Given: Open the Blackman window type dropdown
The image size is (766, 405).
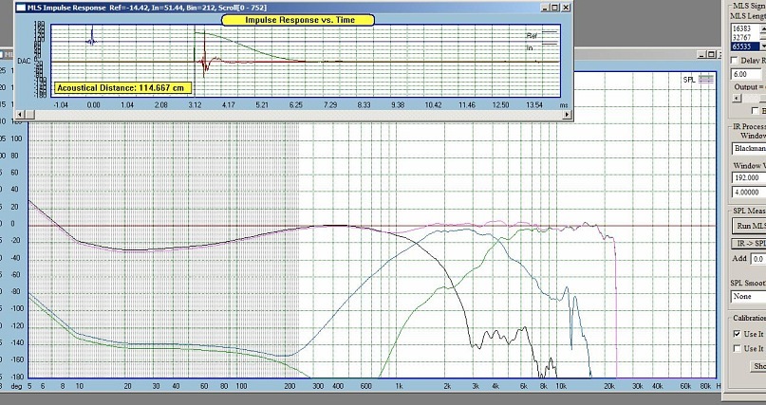Looking at the screenshot, I should tap(748, 148).
